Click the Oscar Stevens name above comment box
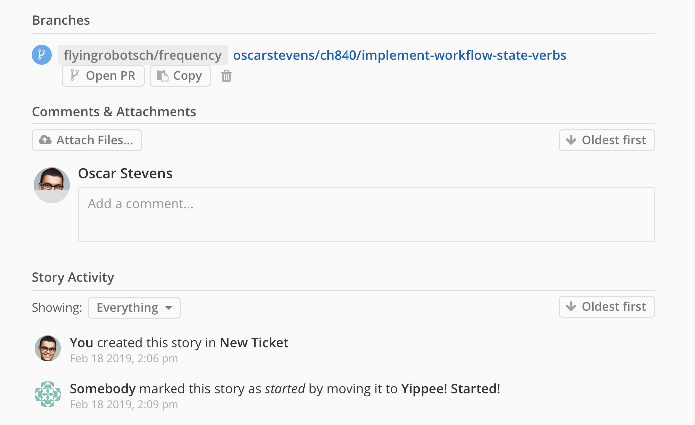Screen dimensions: 695x425 click(x=125, y=174)
